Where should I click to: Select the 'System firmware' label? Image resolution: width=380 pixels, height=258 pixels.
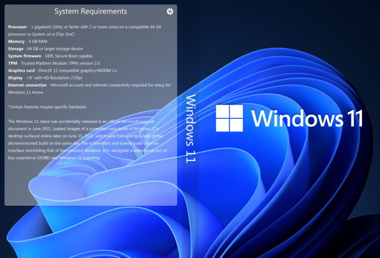point(24,56)
